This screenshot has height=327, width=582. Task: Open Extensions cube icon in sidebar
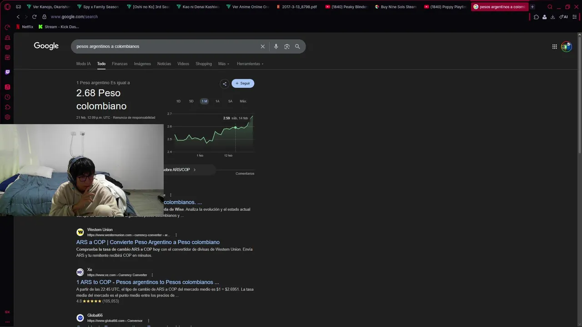click(7, 107)
